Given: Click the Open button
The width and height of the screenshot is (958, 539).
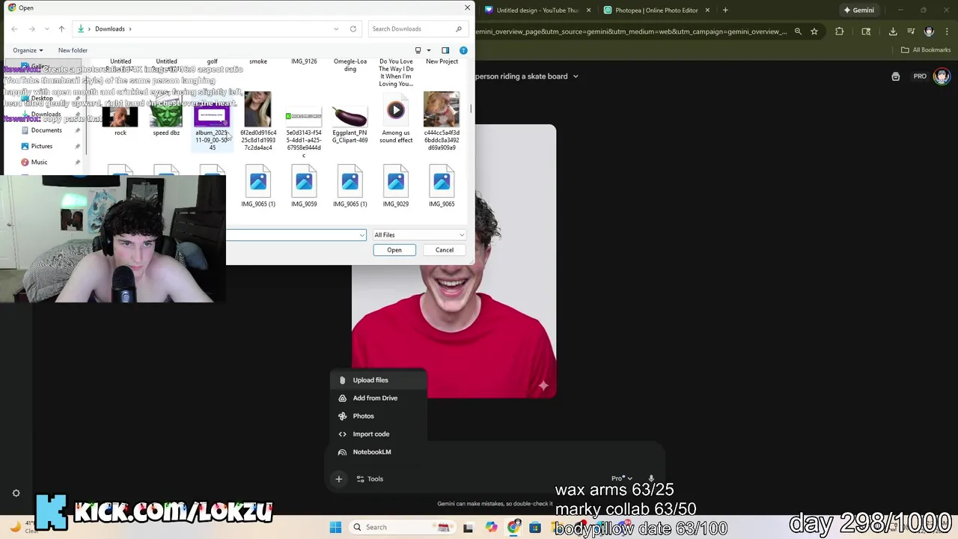Looking at the screenshot, I should [394, 250].
